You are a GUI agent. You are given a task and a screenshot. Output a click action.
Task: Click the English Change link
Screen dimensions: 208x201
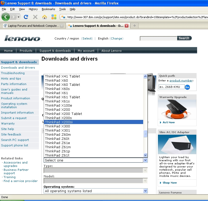(116, 38)
